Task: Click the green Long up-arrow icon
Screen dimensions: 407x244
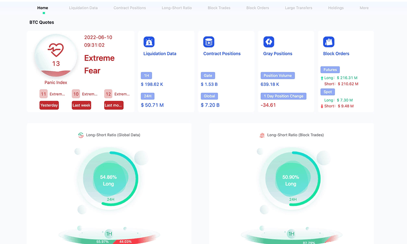Action: pos(322,78)
